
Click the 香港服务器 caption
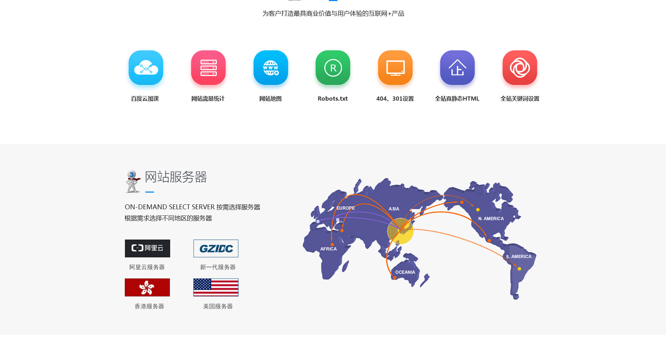coord(149,306)
